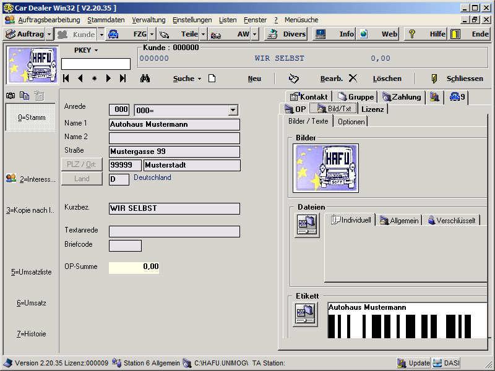Viewport: 495px width, 371px height.
Task: Click into the Textanrede input field
Action: tap(174, 231)
